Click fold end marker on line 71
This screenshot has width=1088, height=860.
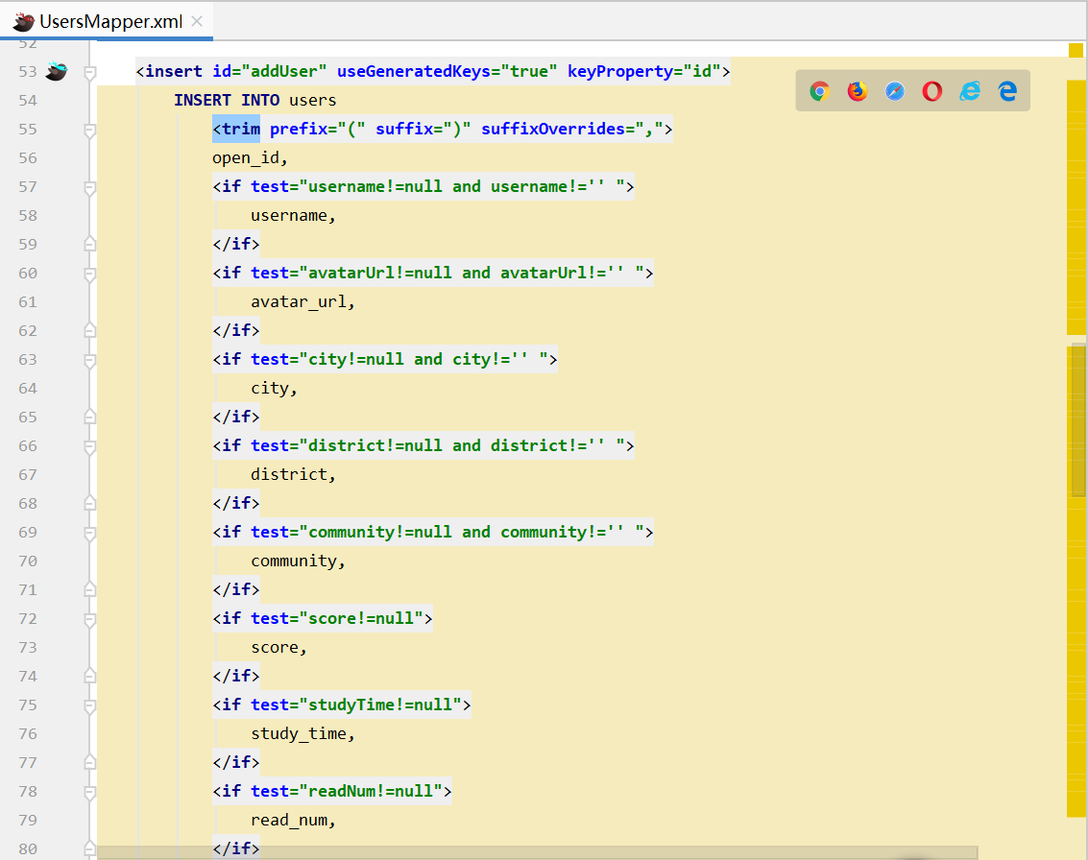[x=89, y=588]
